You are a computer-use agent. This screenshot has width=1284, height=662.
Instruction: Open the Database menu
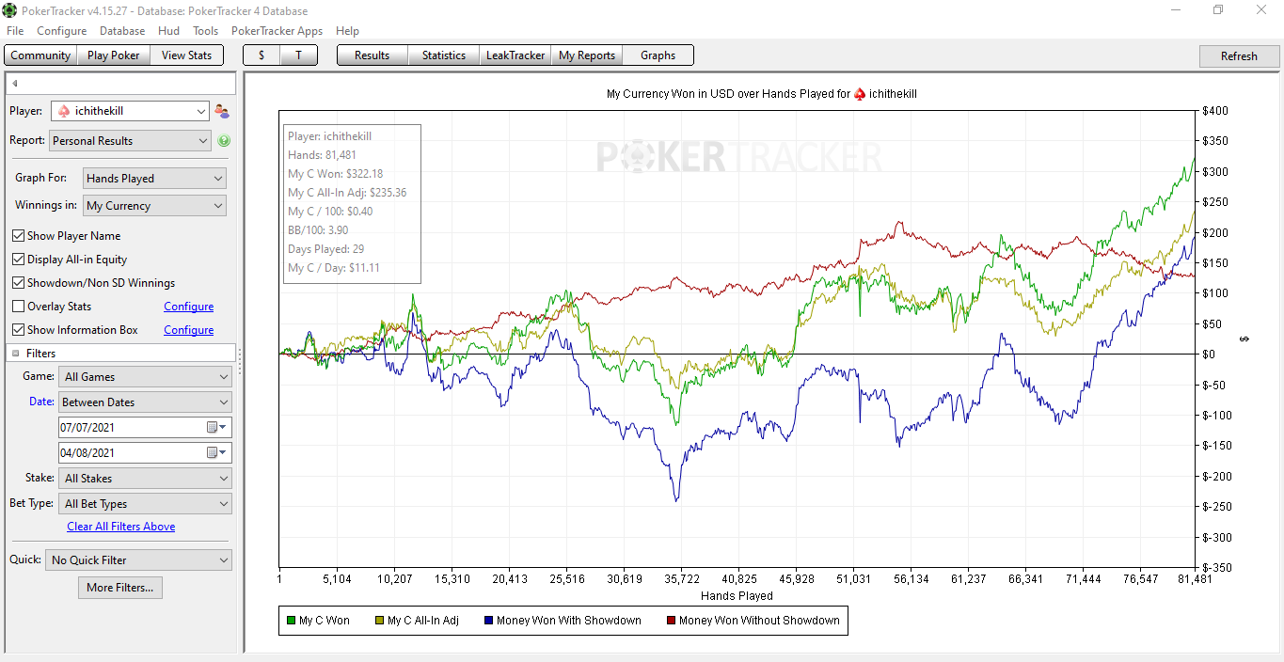pyautogui.click(x=122, y=31)
